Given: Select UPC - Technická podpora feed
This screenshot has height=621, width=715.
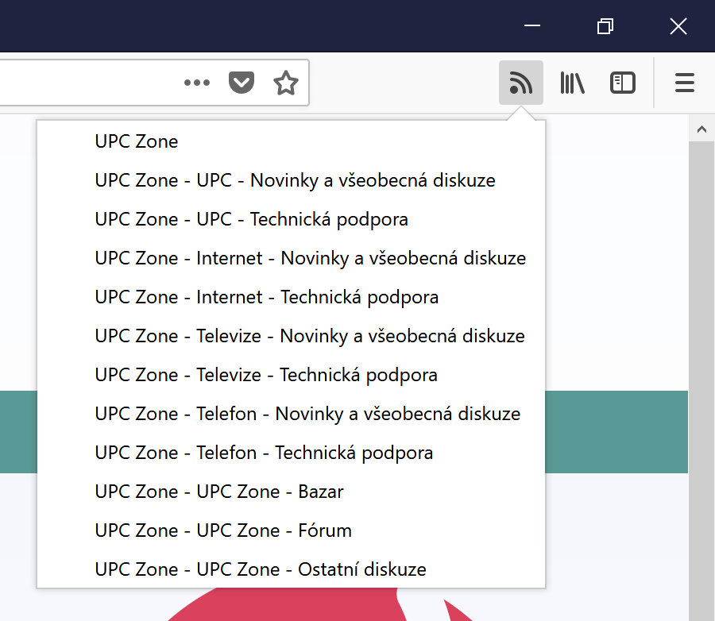Looking at the screenshot, I should pyautogui.click(x=251, y=219).
